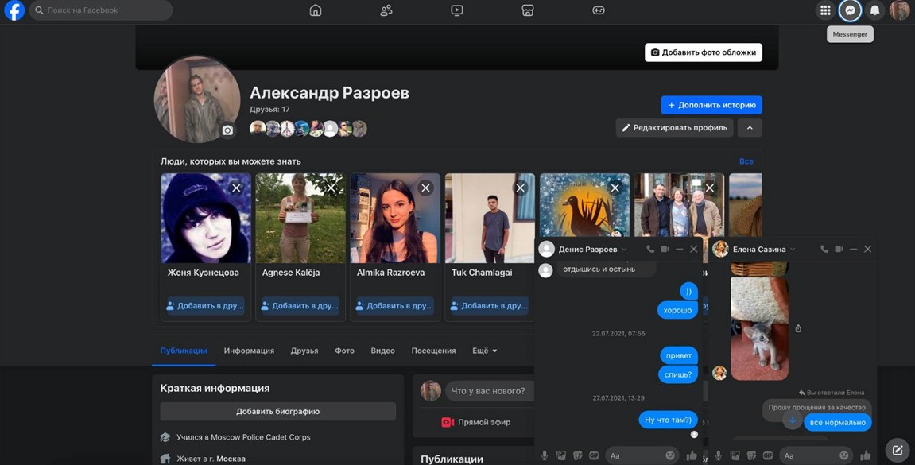Share the kitten photo in Елена chat

(797, 328)
